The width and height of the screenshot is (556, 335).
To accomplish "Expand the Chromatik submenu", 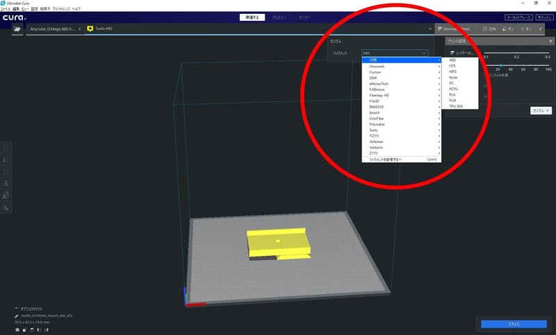I will coord(402,66).
